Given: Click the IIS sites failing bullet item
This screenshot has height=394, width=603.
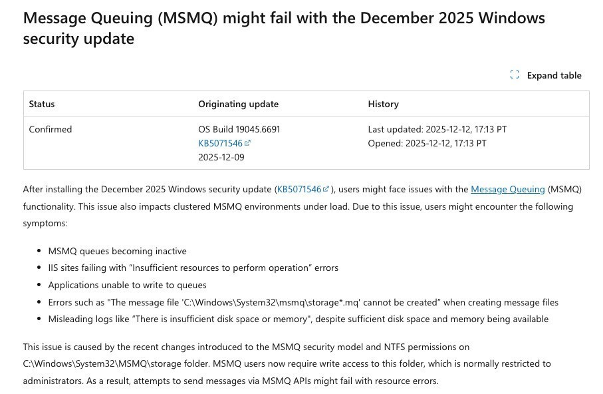Looking at the screenshot, I should (x=193, y=268).
